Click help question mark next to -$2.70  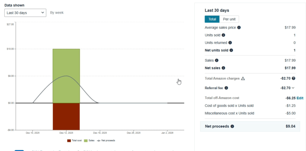294,78
